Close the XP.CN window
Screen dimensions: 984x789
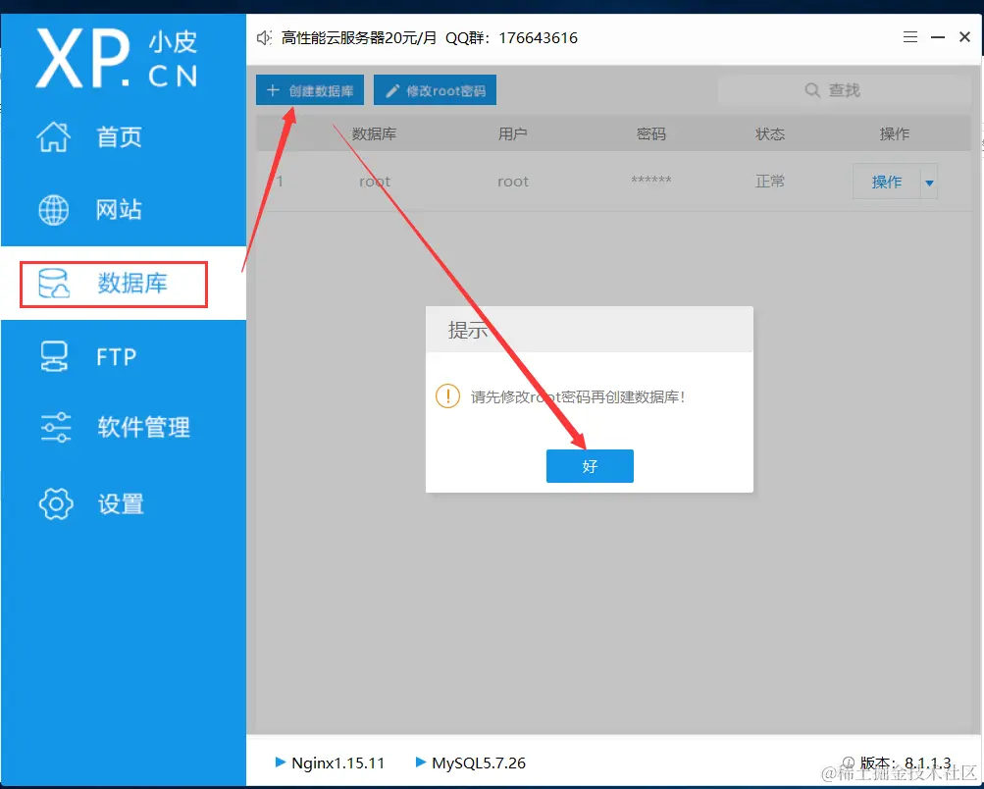pos(965,37)
